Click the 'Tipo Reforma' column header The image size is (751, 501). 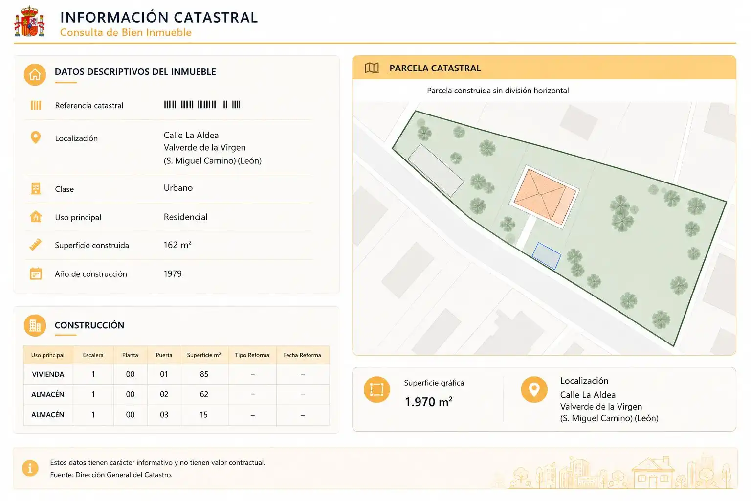click(x=252, y=355)
